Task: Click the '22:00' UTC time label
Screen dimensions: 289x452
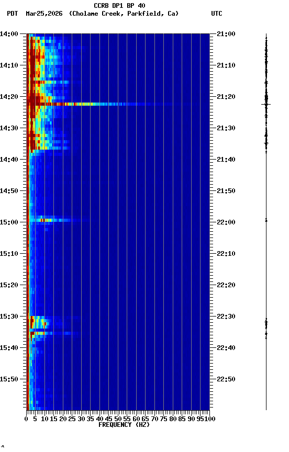Action: [x=226, y=222]
